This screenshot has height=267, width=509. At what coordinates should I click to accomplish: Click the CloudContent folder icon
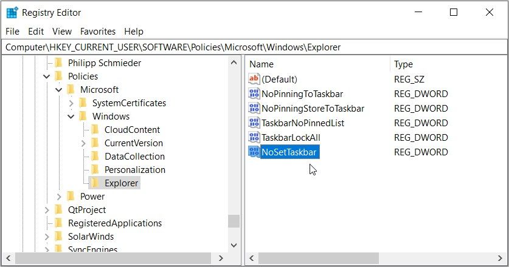(x=95, y=130)
